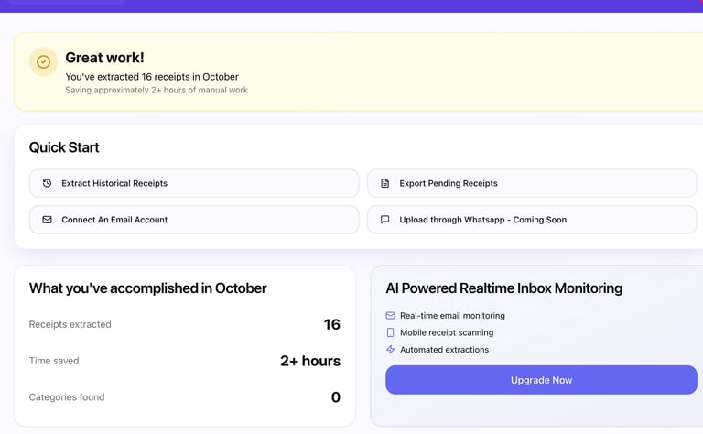
Task: Click the checkmark badge beside Great work
Action: (x=43, y=62)
